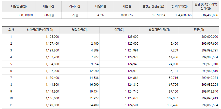The height and width of the screenshot is (109, 221).
Task: Click the monthly average repayment 1,679,114
Action: (x=159, y=15)
